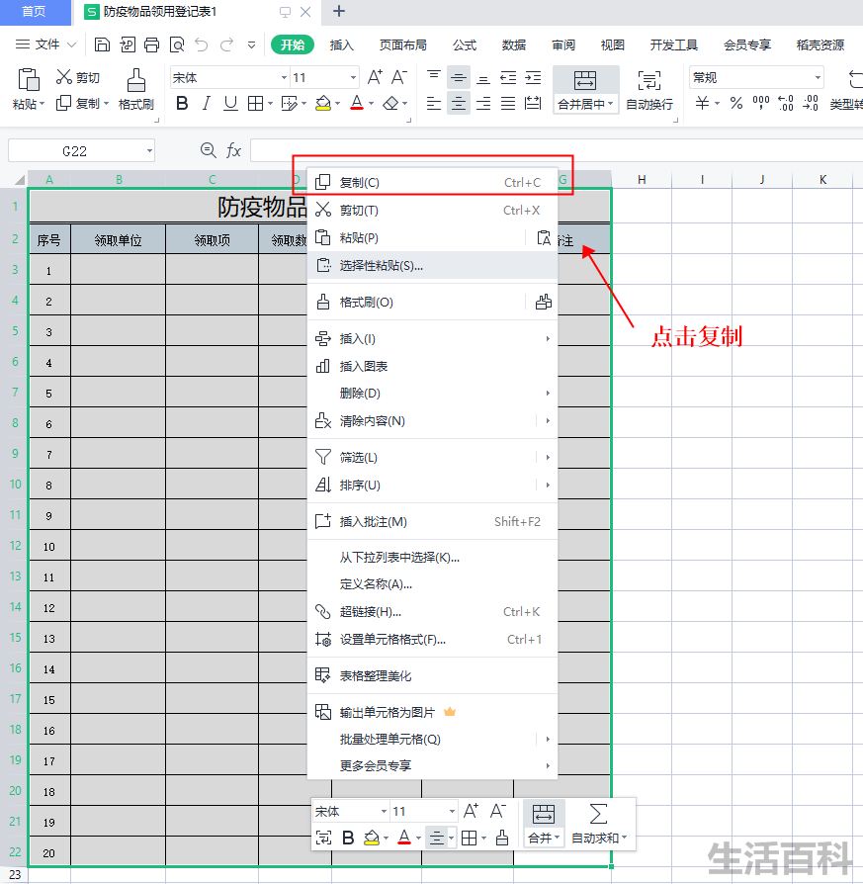Increase font size with A+ in ribbon

pos(375,77)
